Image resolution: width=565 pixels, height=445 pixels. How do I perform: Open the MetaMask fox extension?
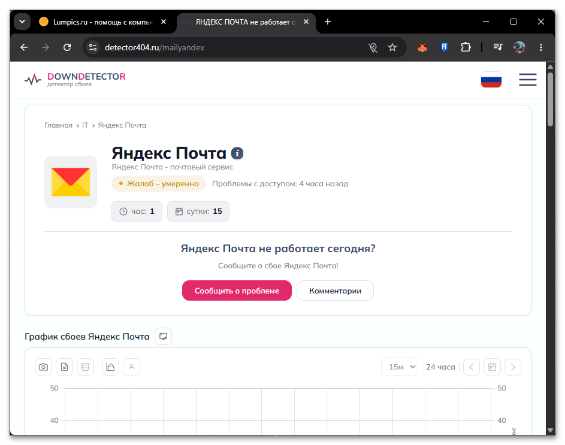[x=422, y=47]
